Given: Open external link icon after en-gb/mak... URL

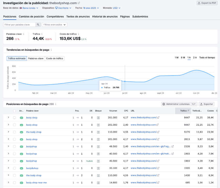Looking at the screenshot, I should 173,154.
